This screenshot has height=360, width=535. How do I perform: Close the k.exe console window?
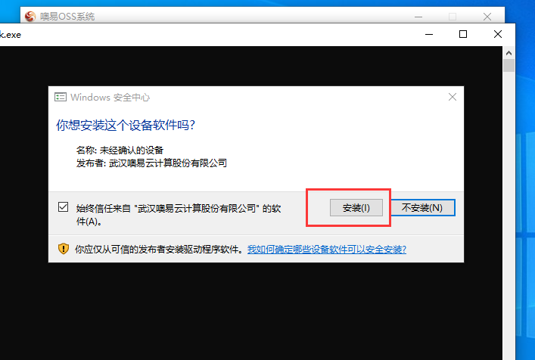pyautogui.click(x=497, y=34)
